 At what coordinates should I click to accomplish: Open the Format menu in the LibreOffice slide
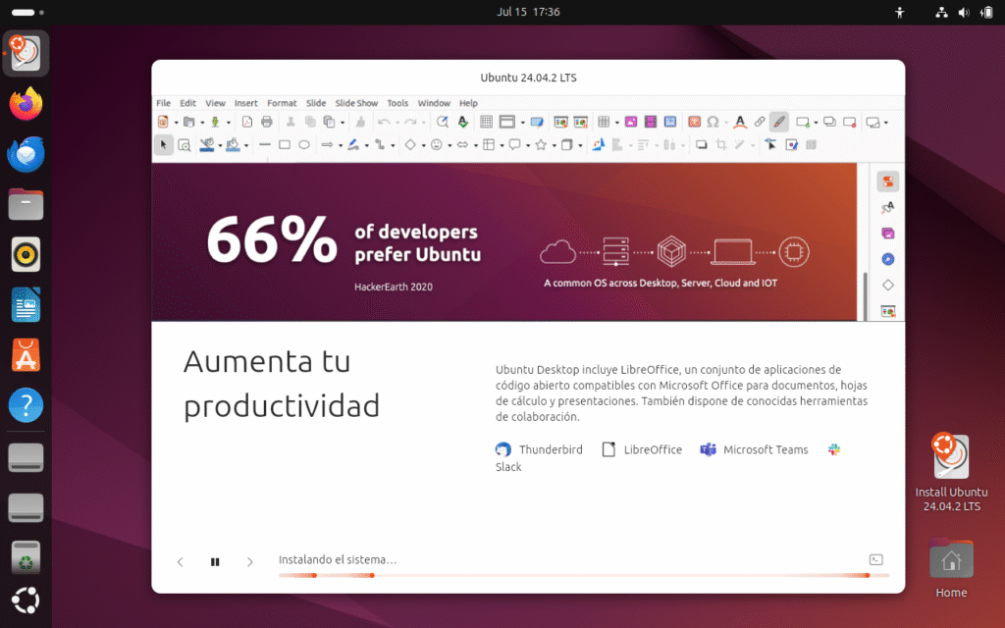[282, 103]
